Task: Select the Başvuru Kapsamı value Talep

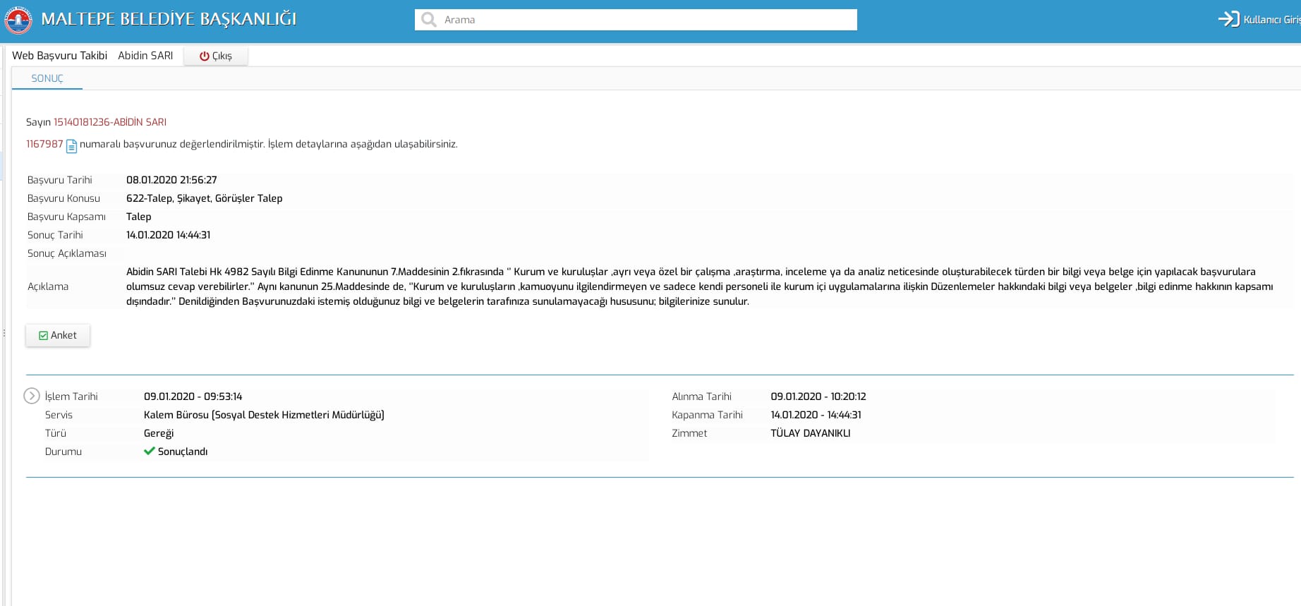Action: [139, 217]
